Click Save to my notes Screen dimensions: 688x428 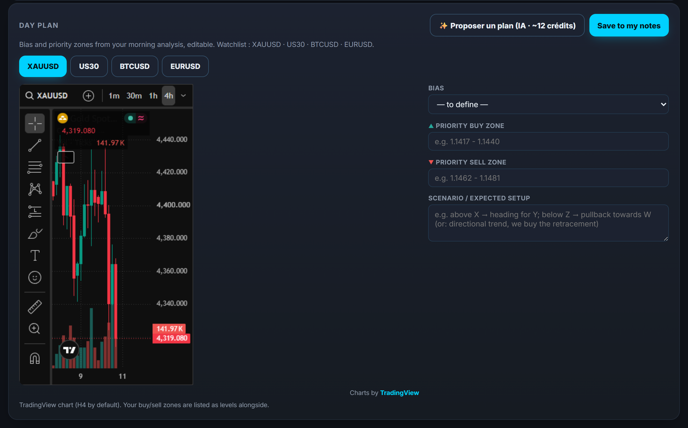click(x=629, y=25)
